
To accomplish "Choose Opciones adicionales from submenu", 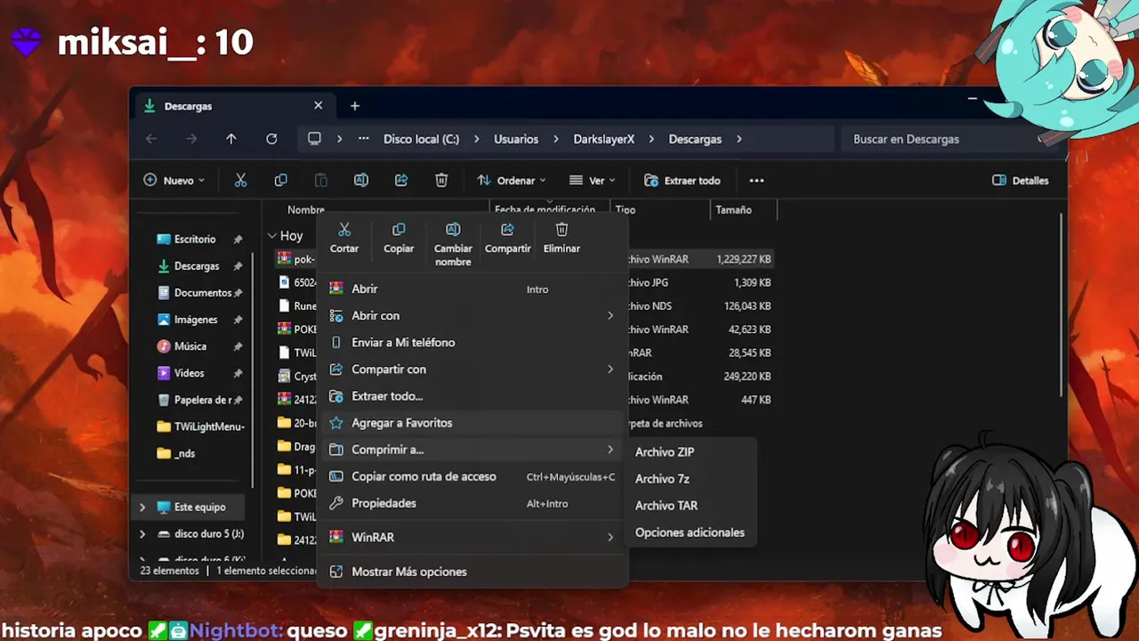I will [x=691, y=532].
